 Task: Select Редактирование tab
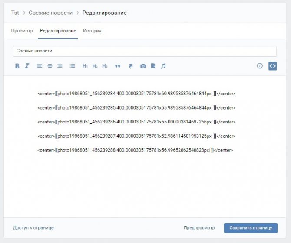pyautogui.click(x=58, y=31)
